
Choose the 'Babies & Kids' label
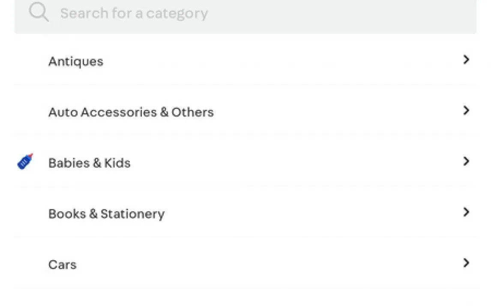tap(89, 163)
